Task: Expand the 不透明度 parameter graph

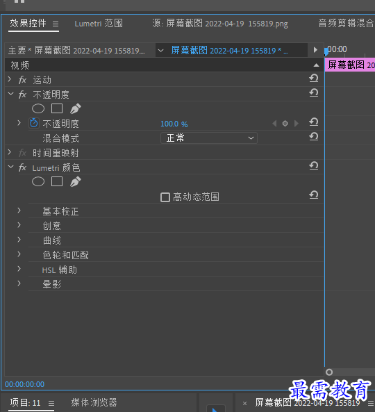Action: coord(19,123)
